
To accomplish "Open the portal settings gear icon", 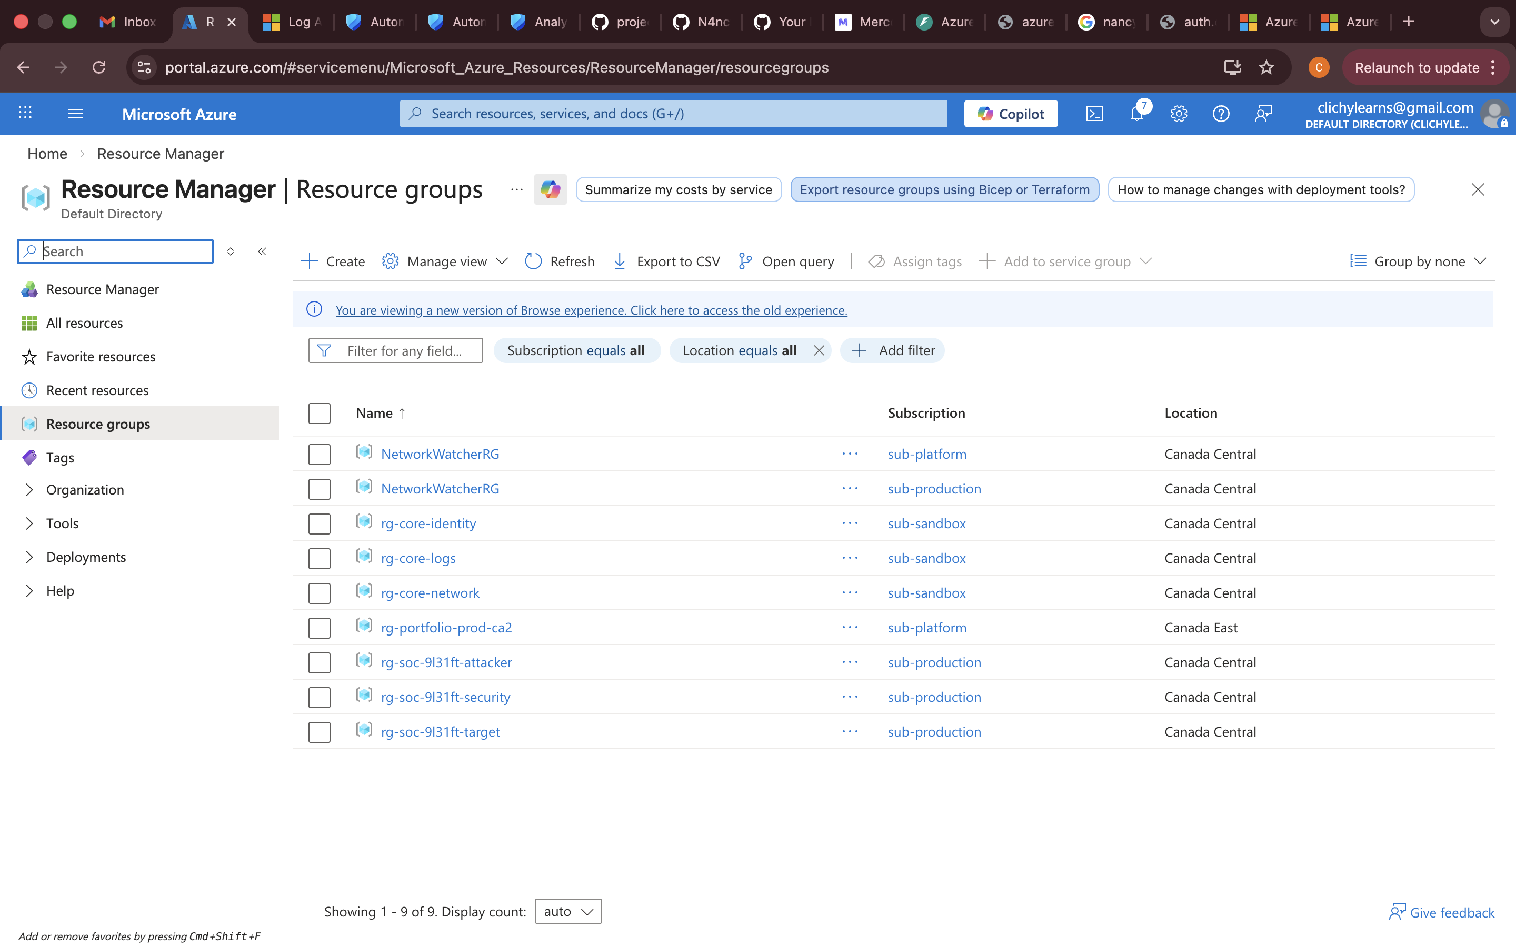I will coord(1179,114).
